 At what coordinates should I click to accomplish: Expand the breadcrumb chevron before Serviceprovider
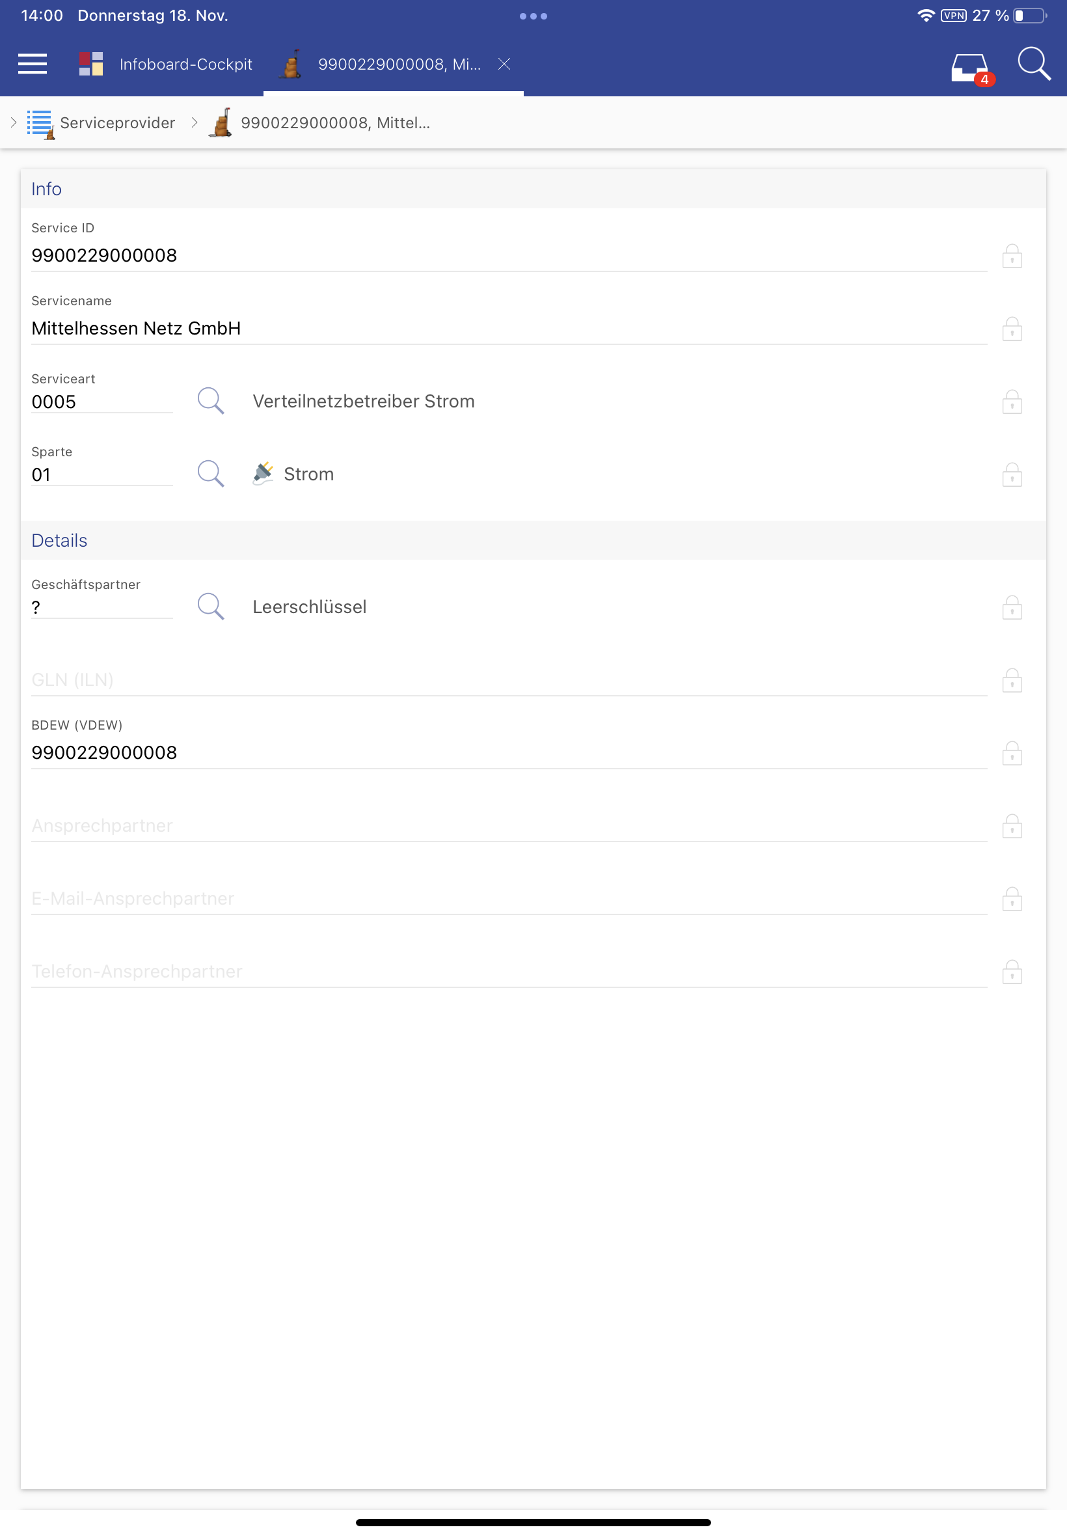click(x=14, y=122)
